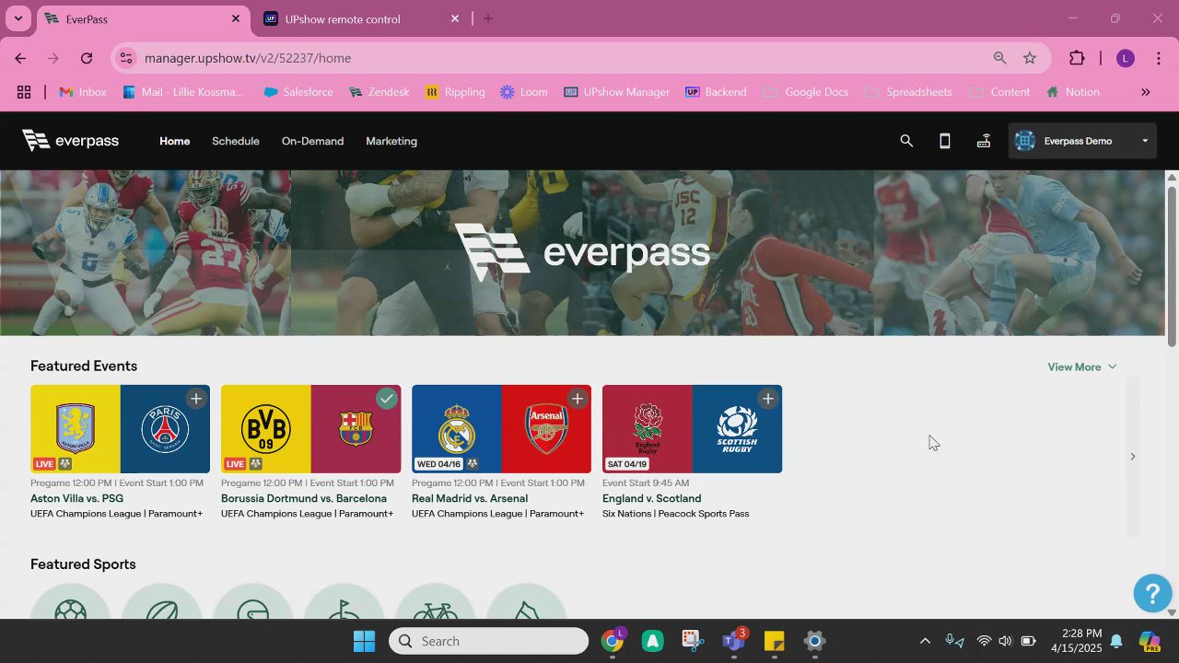This screenshot has width=1179, height=663.
Task: Bookmark this page with the star icon
Action: [1030, 58]
